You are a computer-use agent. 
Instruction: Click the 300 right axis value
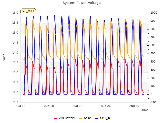(153, 70)
